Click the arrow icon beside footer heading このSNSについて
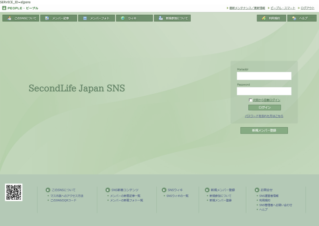The image size is (319, 226). point(48,190)
